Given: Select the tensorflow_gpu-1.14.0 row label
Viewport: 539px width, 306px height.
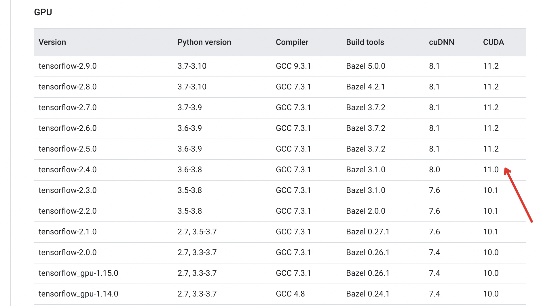Looking at the screenshot, I should pos(78,294).
